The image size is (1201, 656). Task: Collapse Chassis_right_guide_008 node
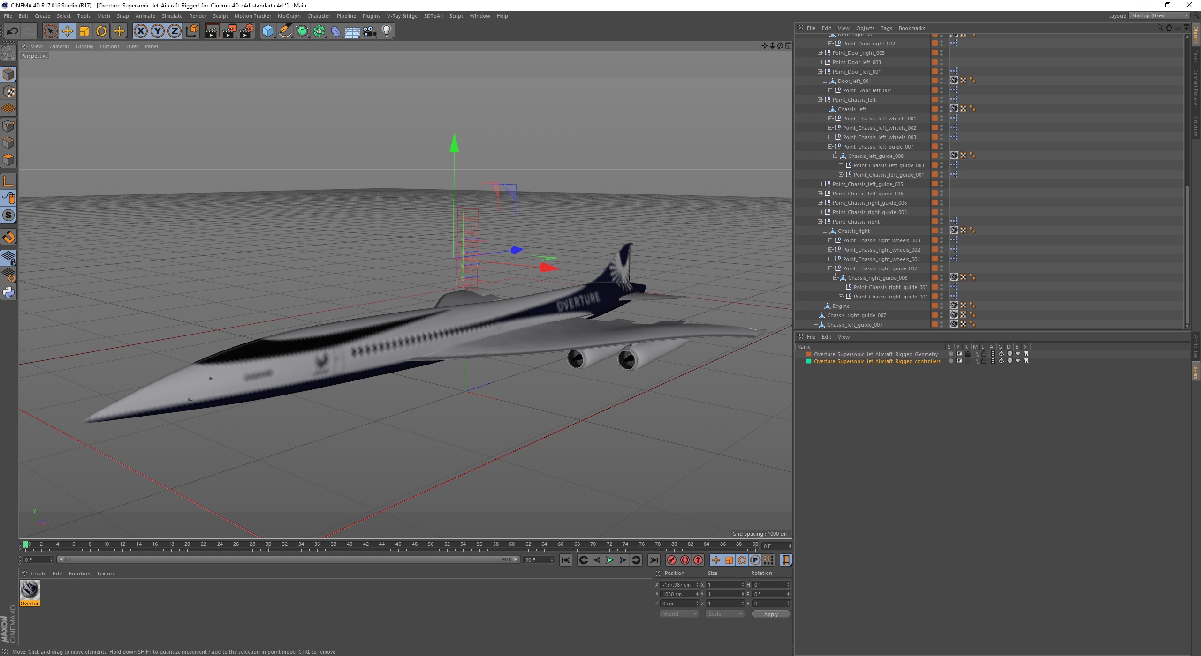point(835,278)
